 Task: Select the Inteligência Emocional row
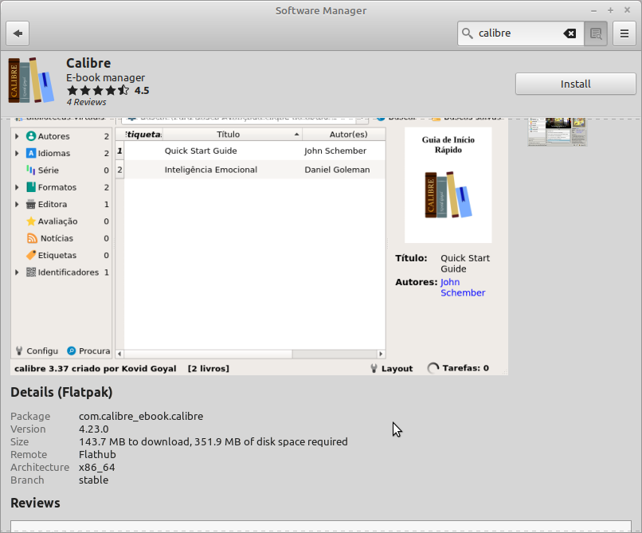[x=255, y=170]
